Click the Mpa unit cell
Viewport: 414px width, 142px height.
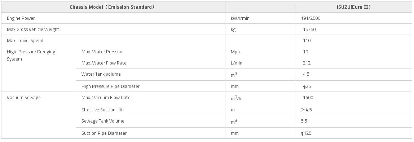260,52
